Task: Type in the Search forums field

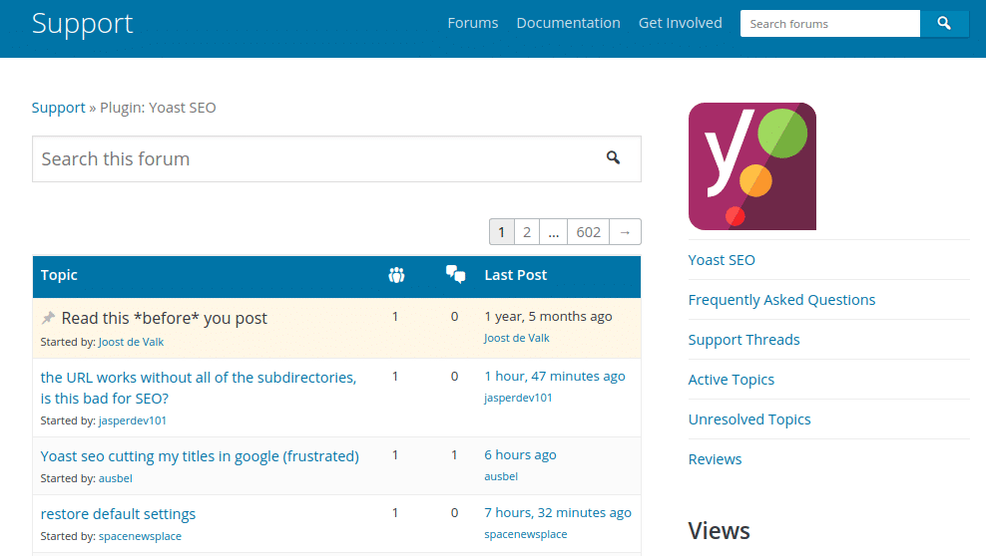Action: click(829, 24)
